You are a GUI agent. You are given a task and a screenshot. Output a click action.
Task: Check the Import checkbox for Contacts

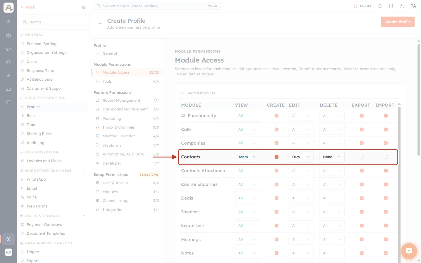pos(386,157)
